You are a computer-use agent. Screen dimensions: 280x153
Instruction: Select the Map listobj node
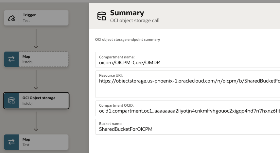click(x=43, y=59)
